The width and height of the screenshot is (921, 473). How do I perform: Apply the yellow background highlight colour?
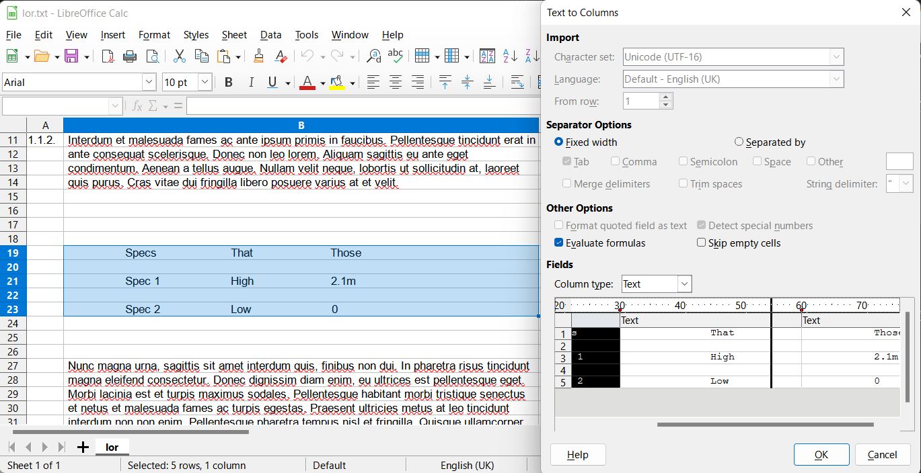point(337,83)
